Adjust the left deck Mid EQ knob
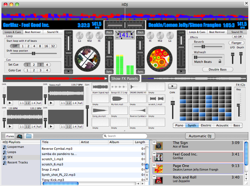This screenshot has width=250, height=186. (90, 35)
